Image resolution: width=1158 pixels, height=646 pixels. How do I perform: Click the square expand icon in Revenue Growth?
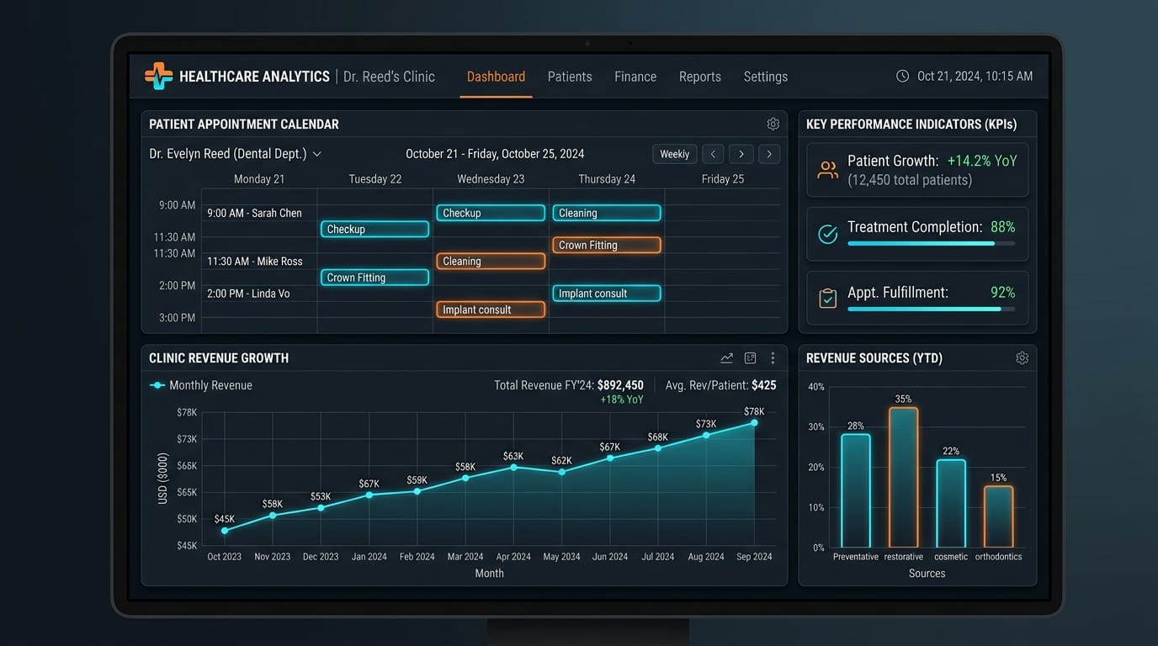[x=750, y=357]
